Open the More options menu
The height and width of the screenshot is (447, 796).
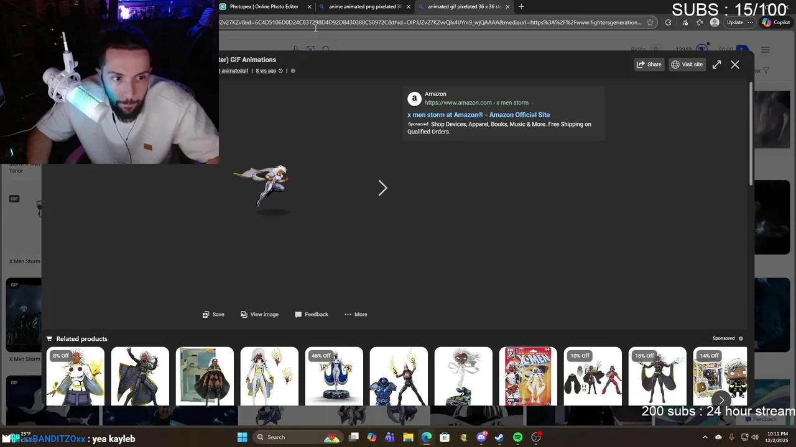coord(356,314)
